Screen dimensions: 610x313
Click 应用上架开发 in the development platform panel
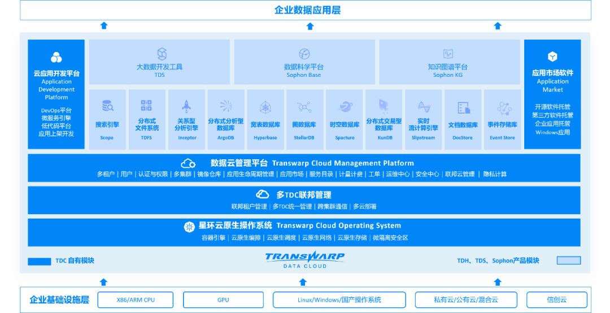56,133
